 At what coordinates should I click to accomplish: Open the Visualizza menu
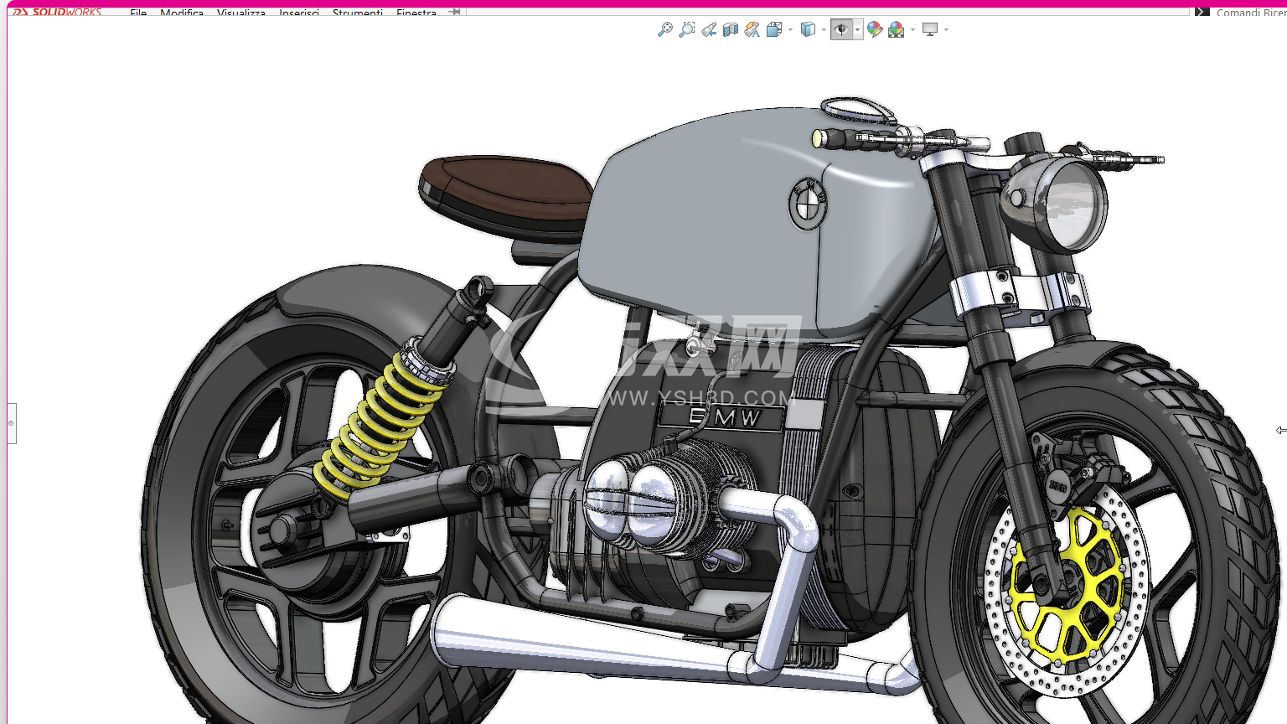(x=241, y=13)
